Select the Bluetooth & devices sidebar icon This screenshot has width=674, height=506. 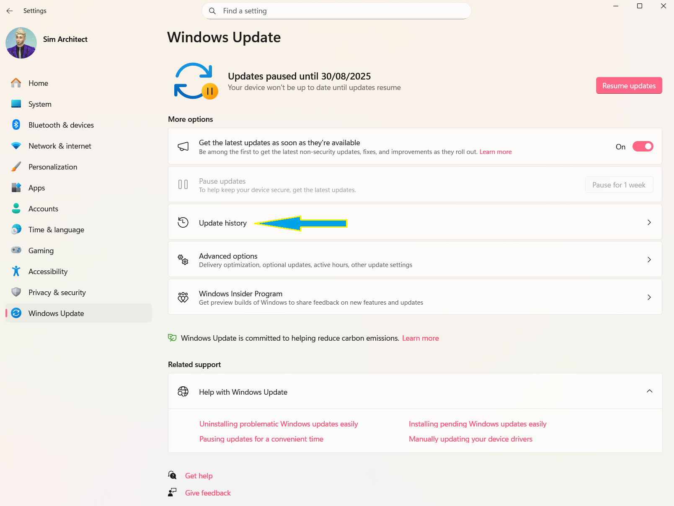[x=16, y=125]
